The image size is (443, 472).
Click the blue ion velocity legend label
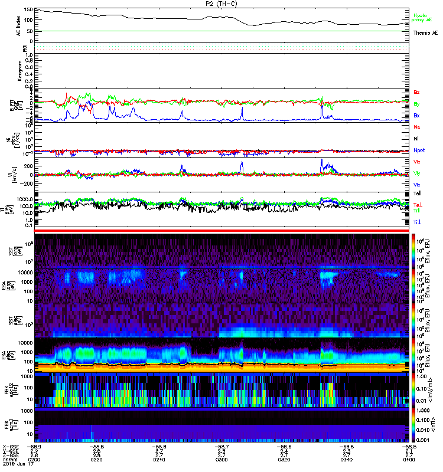click(x=417, y=185)
